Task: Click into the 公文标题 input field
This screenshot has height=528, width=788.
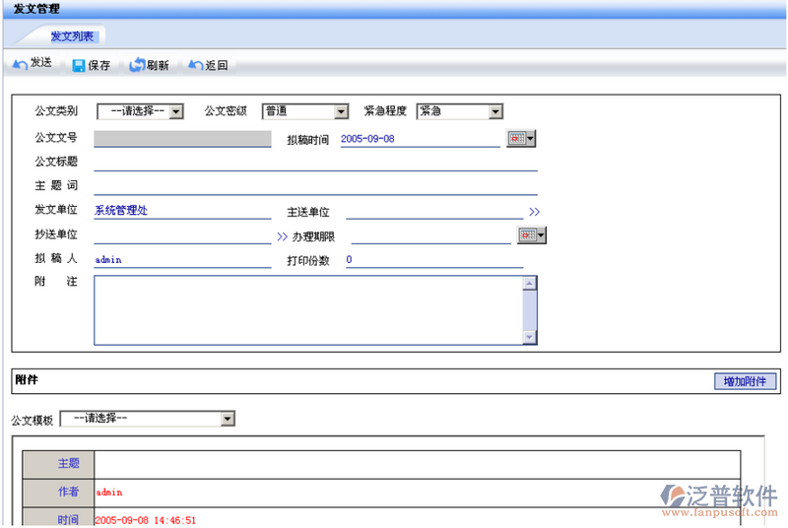Action: 315,163
